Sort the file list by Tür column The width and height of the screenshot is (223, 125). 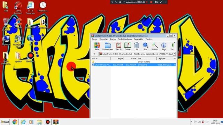tap(147, 59)
